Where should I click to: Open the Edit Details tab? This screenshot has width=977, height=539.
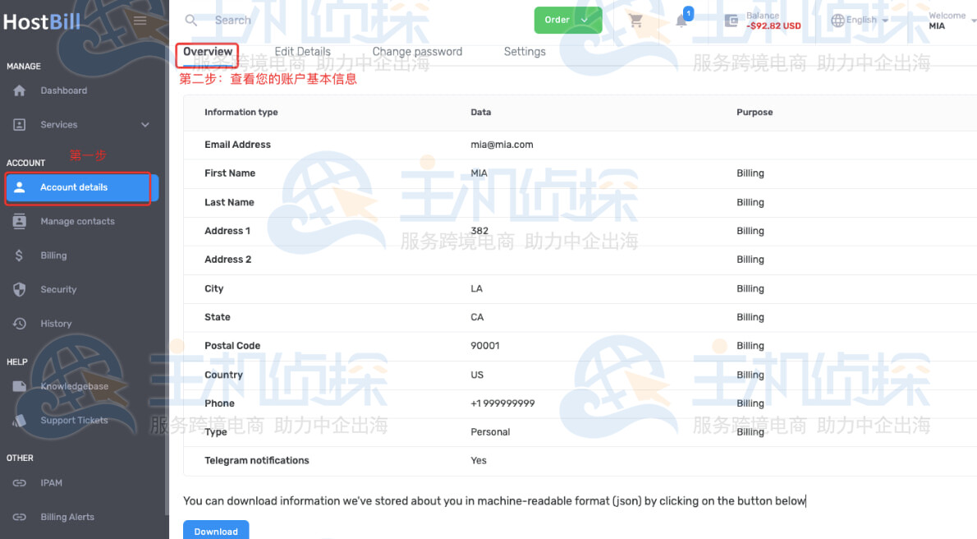pos(302,51)
